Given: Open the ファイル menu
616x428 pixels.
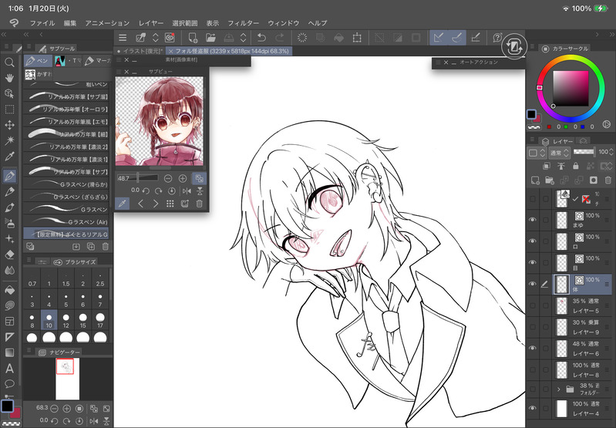Looking at the screenshot, I should click(x=42, y=23).
